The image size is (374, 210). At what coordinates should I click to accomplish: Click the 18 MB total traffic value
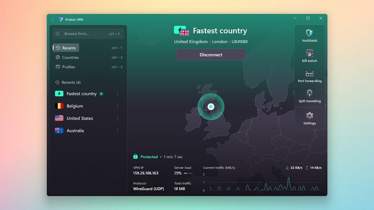point(180,189)
